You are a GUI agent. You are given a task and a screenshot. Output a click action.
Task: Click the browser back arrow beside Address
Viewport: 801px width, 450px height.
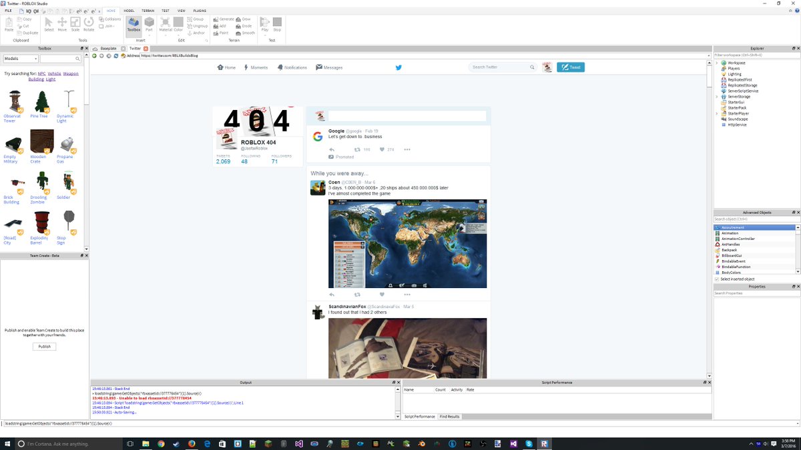(x=95, y=56)
